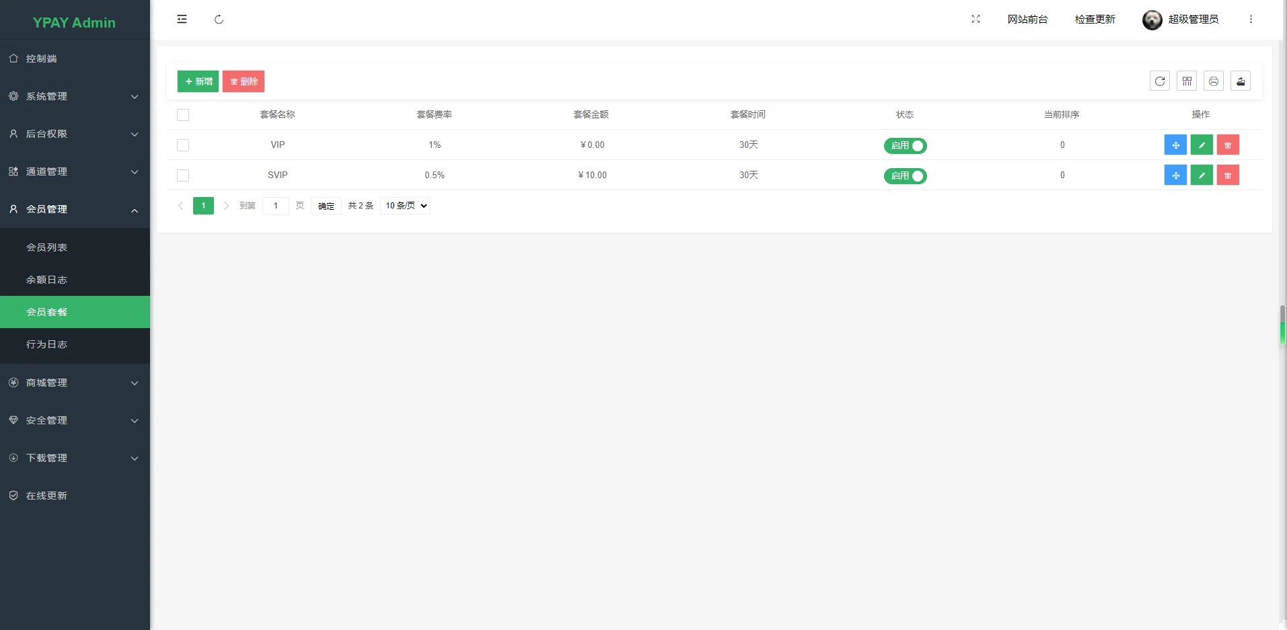Click the export table icon

[1240, 81]
